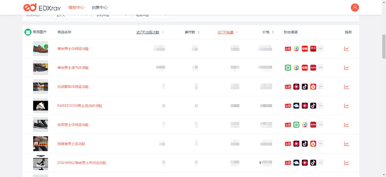386x177 pixels.
Task: Click eagle icon in DISHANG/蒂尚男士休闲运动鞋 row
Action: 296,163
